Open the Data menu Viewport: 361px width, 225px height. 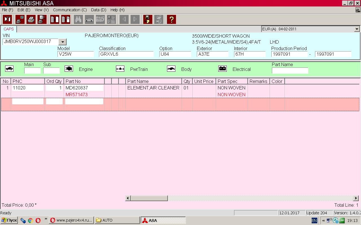(98, 10)
